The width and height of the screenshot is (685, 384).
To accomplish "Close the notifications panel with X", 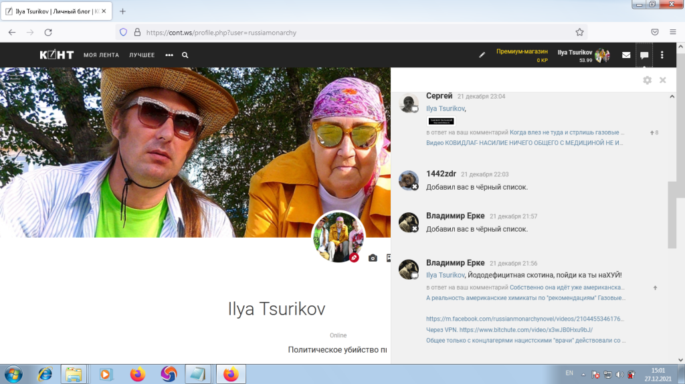I will 662,80.
